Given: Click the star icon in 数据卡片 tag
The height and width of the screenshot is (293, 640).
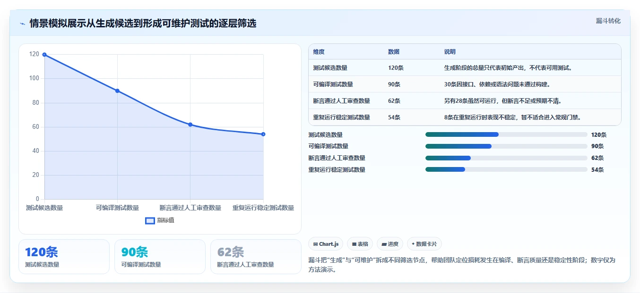Looking at the screenshot, I should [413, 244].
